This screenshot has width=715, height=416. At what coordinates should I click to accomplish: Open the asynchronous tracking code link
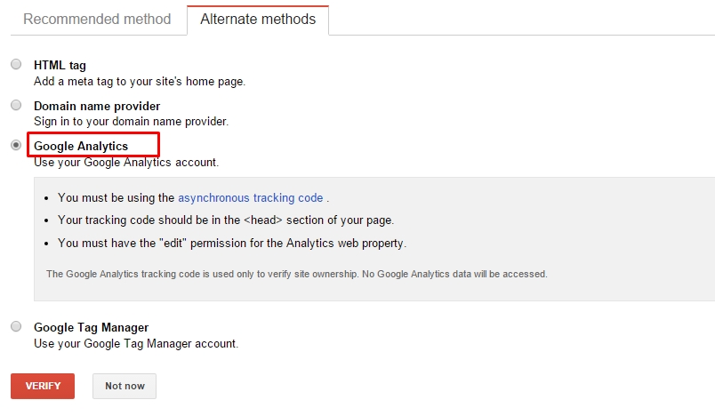point(251,197)
